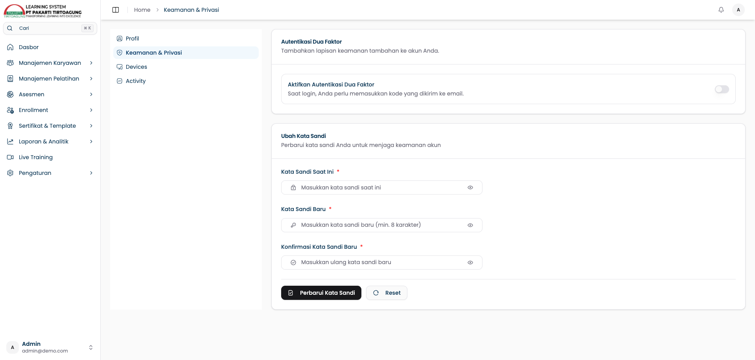The height and width of the screenshot is (360, 755).
Task: Enable the two-factor authentication switch
Action: click(722, 89)
